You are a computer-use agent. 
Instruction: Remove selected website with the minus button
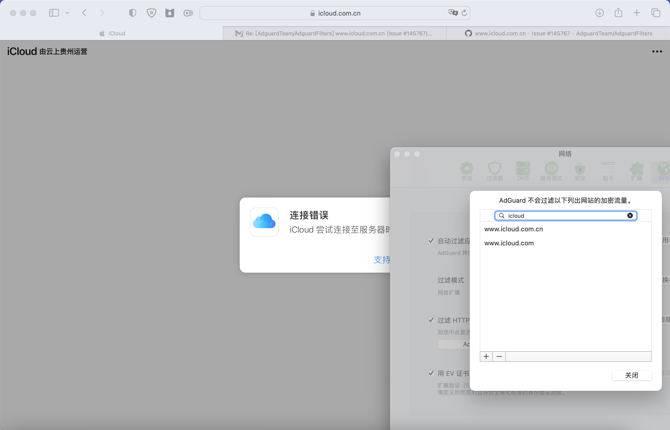coord(499,356)
